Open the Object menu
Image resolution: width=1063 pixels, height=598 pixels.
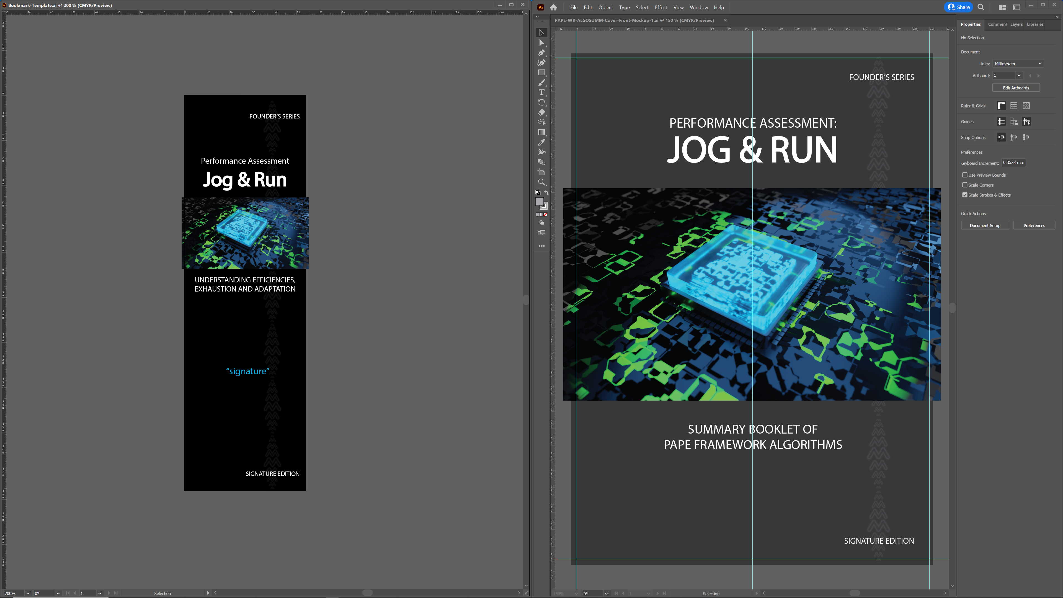coord(605,7)
